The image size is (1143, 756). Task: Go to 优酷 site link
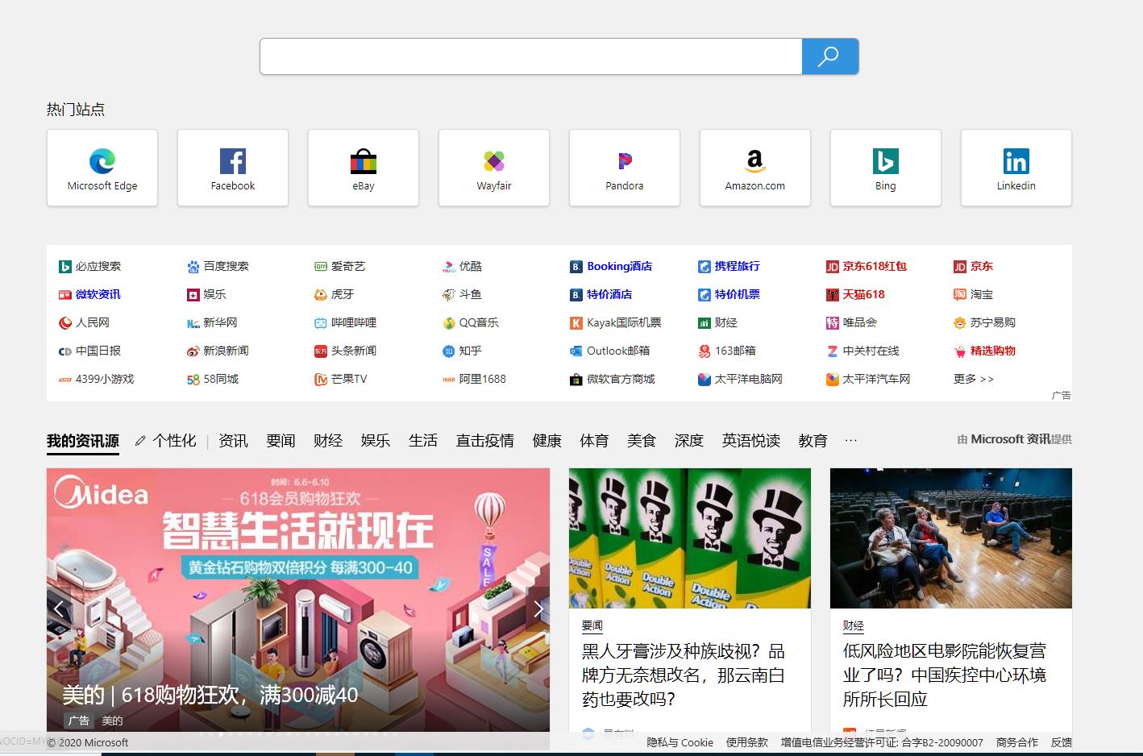[462, 266]
